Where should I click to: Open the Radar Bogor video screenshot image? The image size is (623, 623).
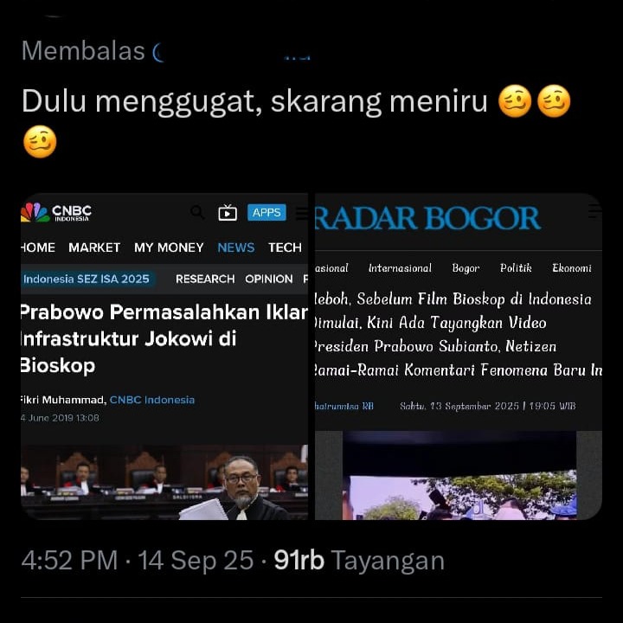pos(459,475)
